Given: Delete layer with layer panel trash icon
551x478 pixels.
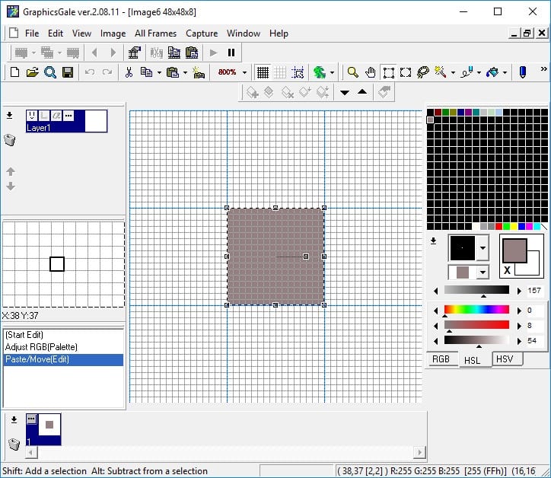Looking at the screenshot, I should 10,140.
